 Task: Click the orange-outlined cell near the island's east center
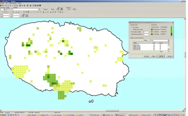95,48
